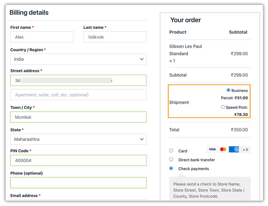Click the check payment instructions text
Image resolution: width=268 pixels, height=206 pixels.
209,190
